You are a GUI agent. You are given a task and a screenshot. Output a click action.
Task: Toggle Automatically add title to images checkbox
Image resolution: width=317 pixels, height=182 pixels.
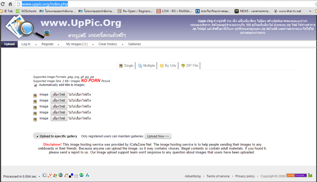click(36, 85)
